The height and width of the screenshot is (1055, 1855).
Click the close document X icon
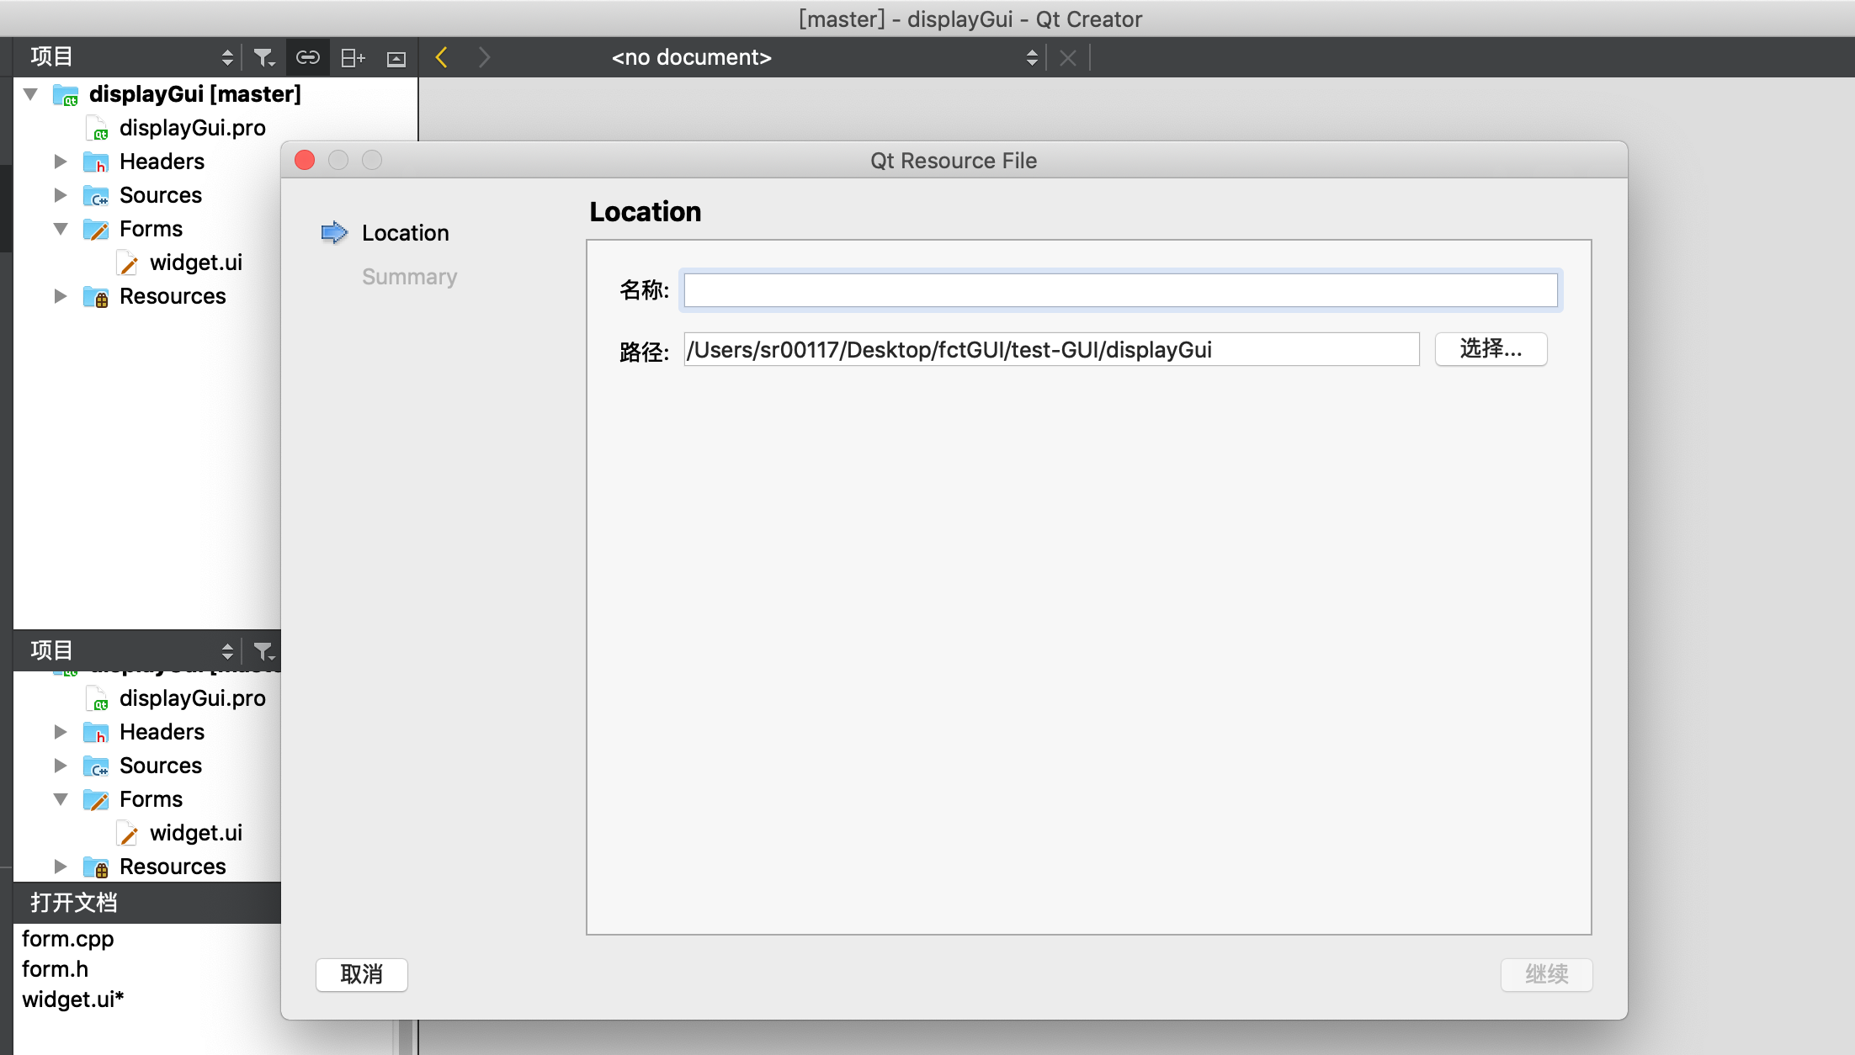[1067, 57]
